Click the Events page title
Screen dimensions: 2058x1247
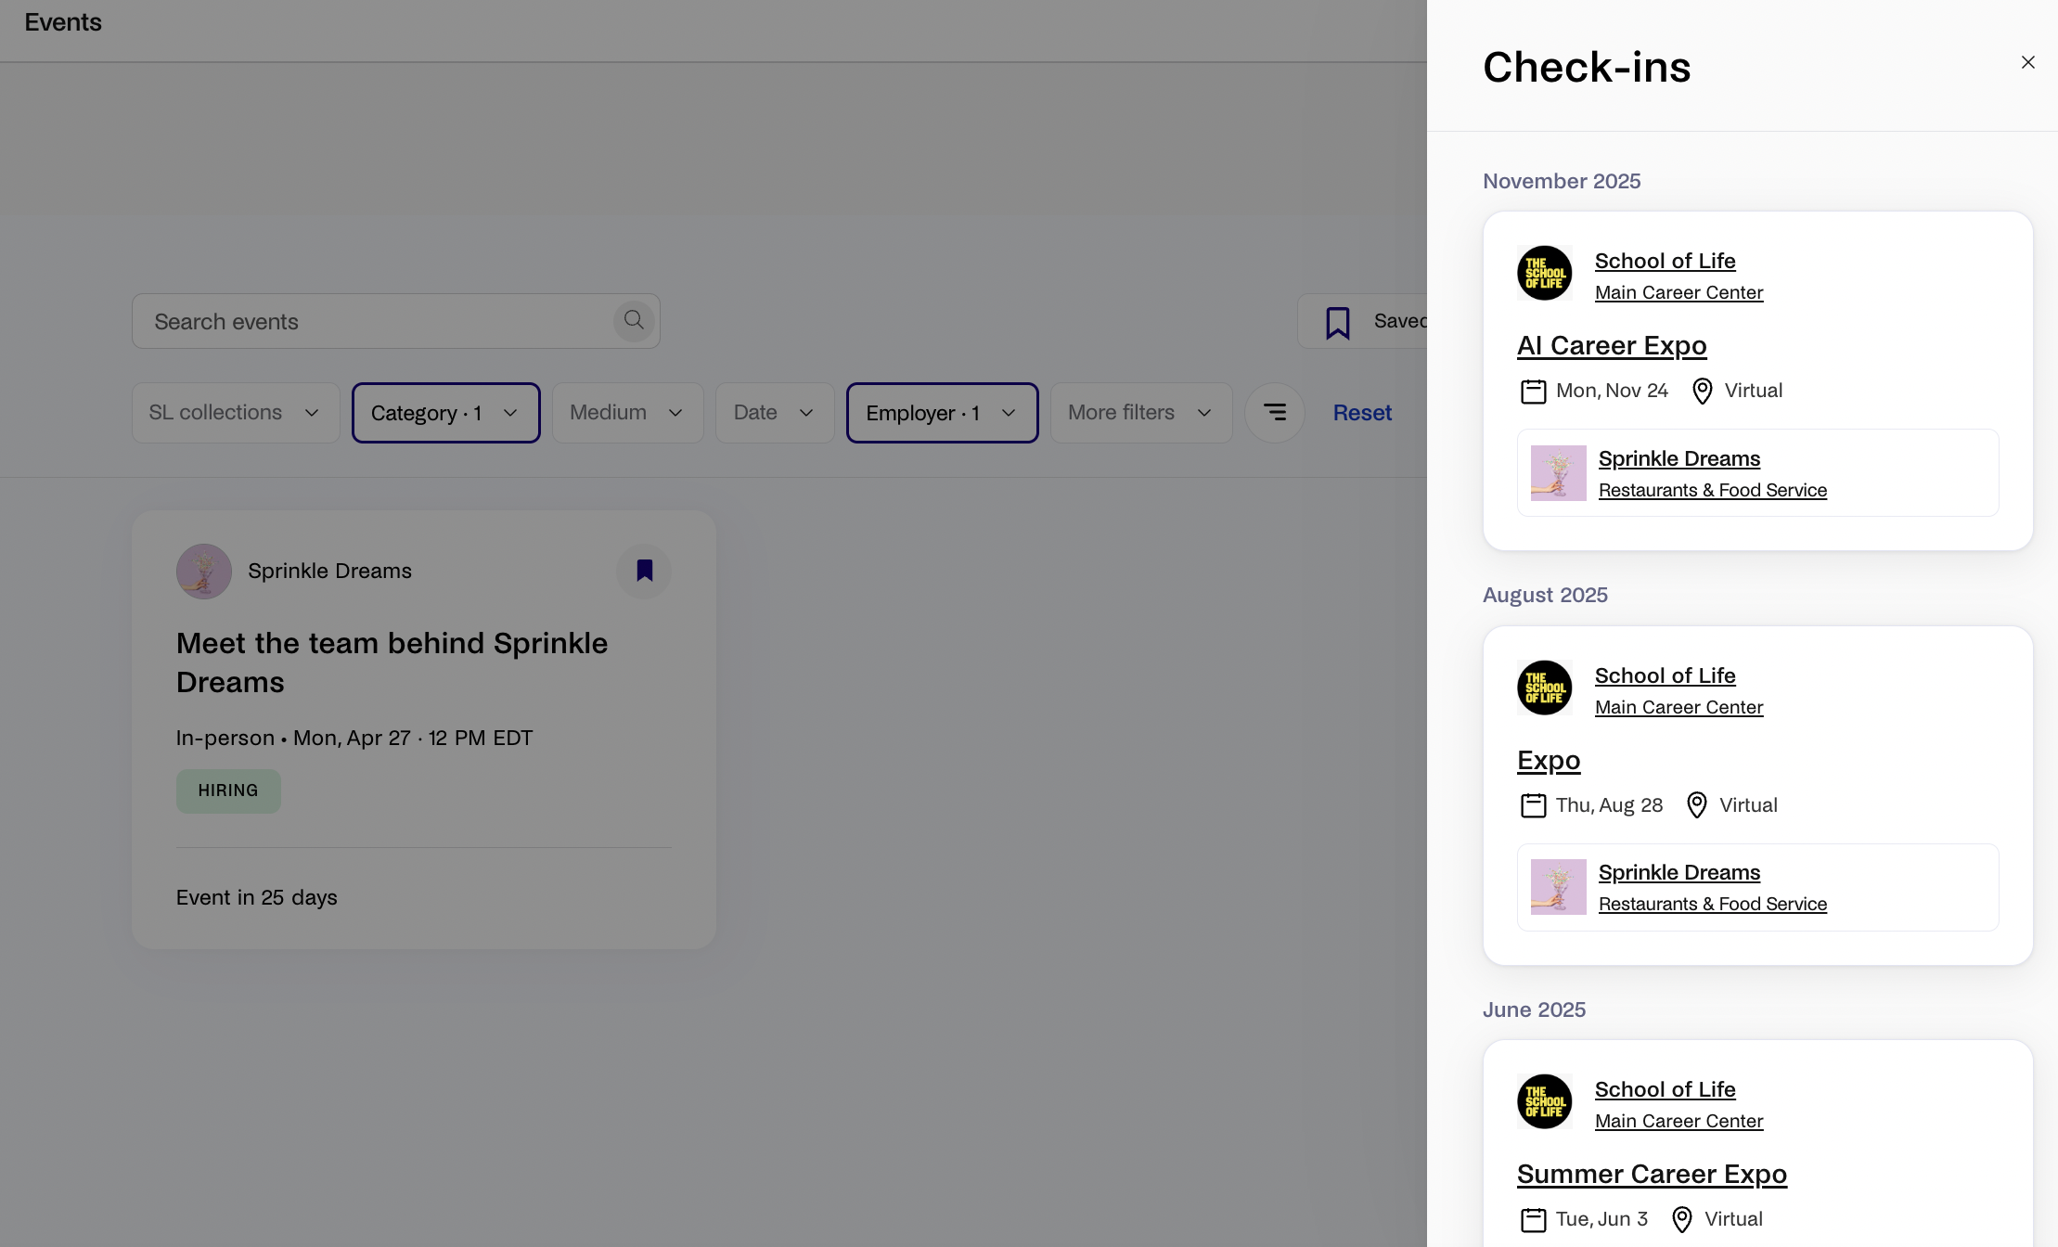tap(63, 22)
